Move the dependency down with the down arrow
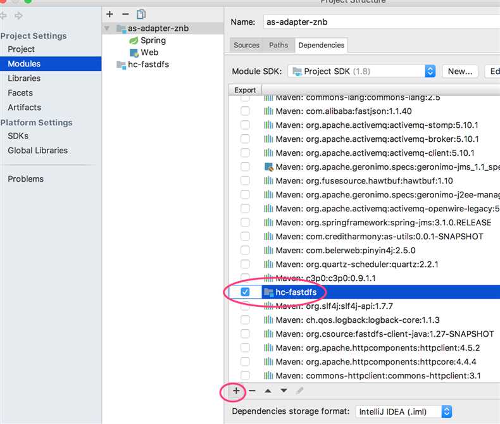Viewport: 500px width, 424px height. click(x=284, y=390)
